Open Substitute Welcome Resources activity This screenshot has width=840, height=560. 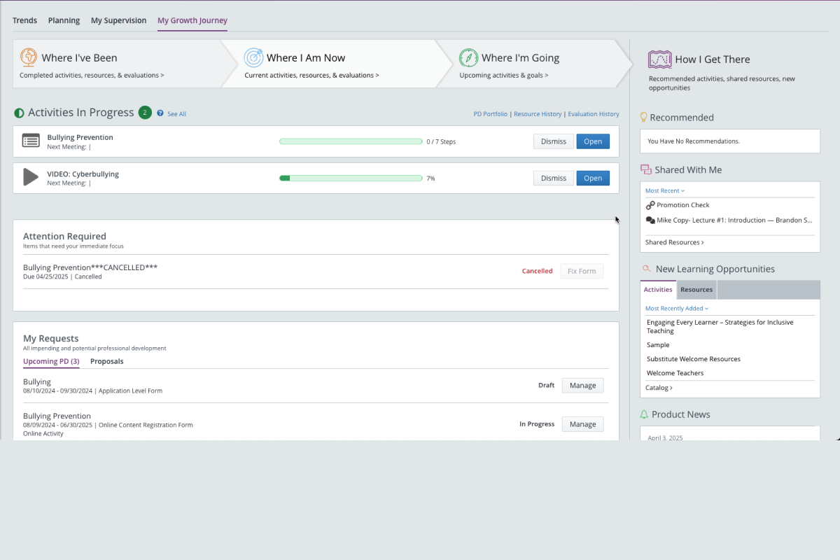pyautogui.click(x=694, y=359)
